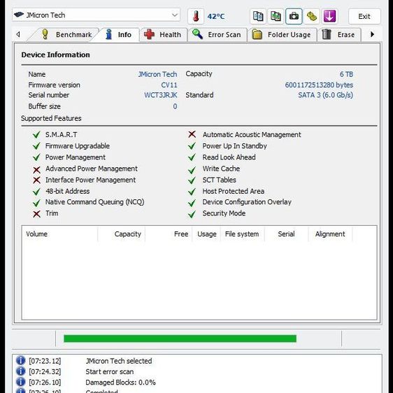
Task: Click the info icon beside 'Damaged Blocks: 0.0%'
Action: (x=20, y=382)
